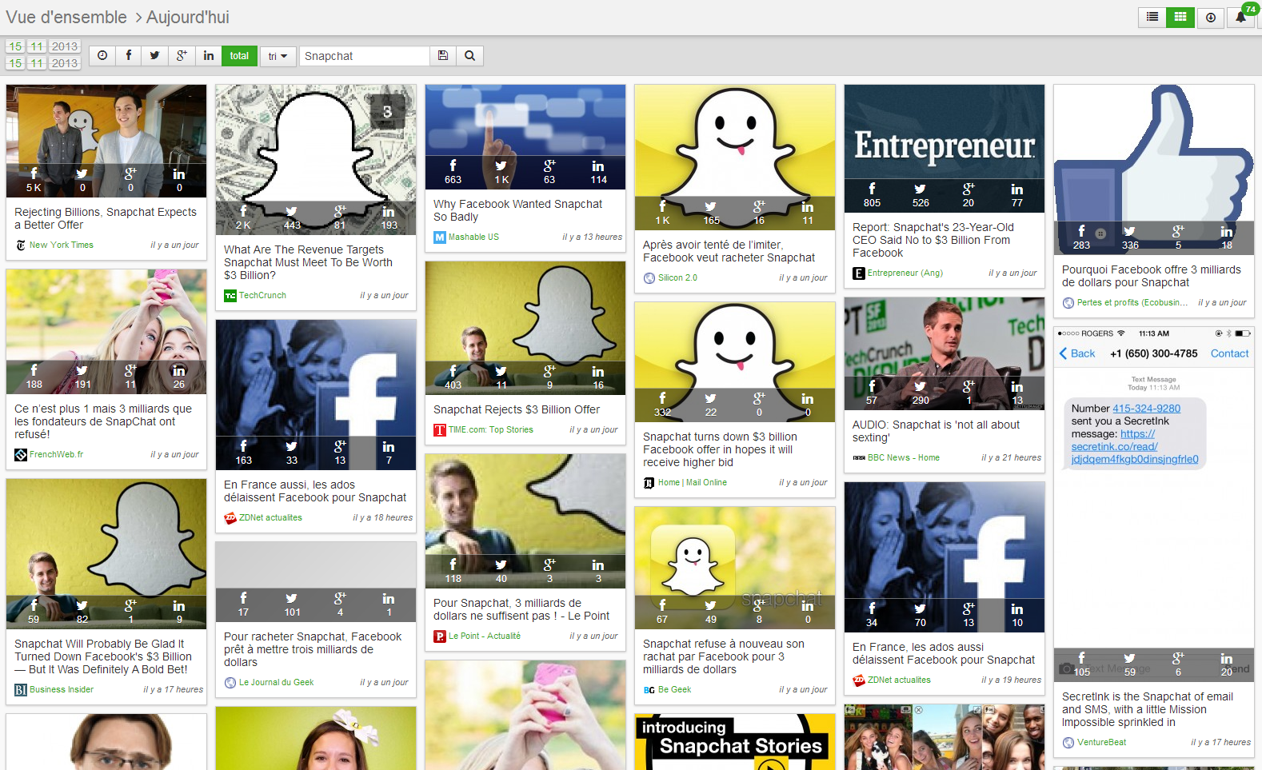Click LinkedIn icon with 26 shares
Image resolution: width=1262 pixels, height=770 pixels.
pyautogui.click(x=178, y=371)
